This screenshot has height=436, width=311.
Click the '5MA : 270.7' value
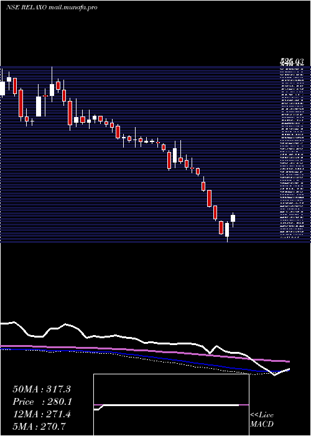click(x=39, y=426)
